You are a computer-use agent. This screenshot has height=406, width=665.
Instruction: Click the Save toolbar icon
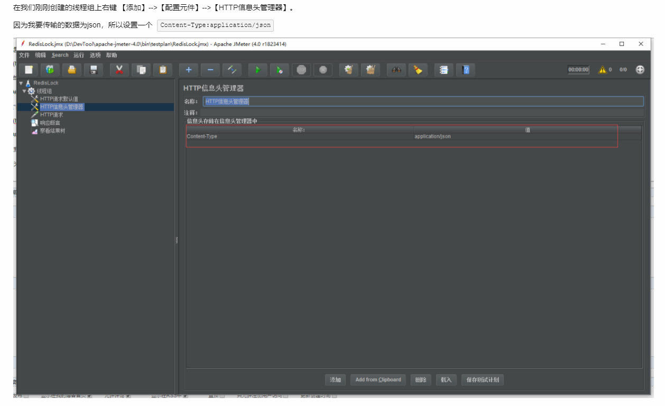pos(94,69)
